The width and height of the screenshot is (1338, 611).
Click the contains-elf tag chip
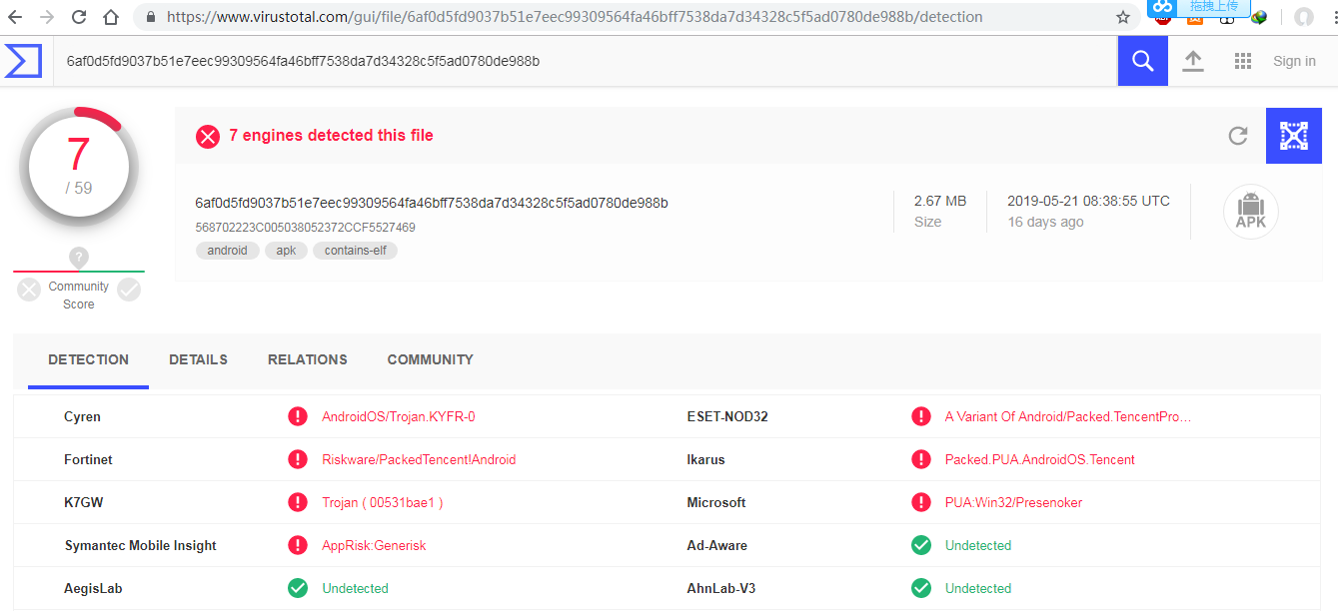[356, 251]
